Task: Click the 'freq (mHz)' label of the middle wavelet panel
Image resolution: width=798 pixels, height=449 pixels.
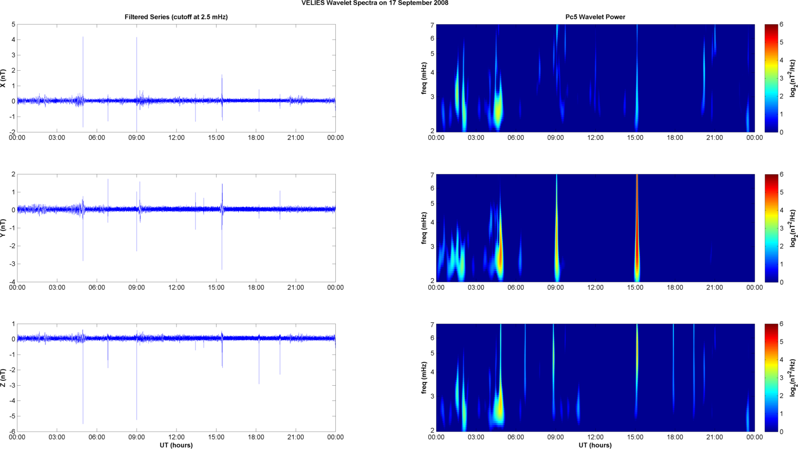Action: 424,228
